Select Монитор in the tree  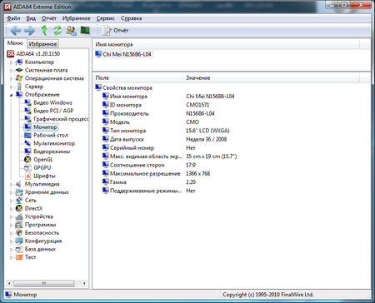[45, 127]
